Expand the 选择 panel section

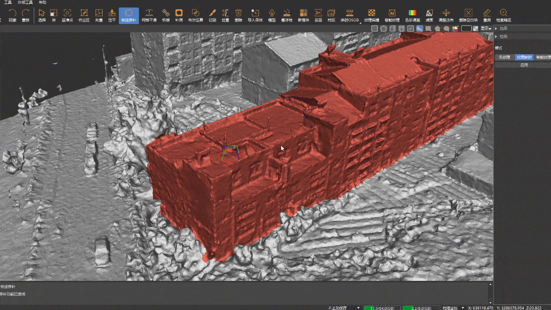(503, 29)
